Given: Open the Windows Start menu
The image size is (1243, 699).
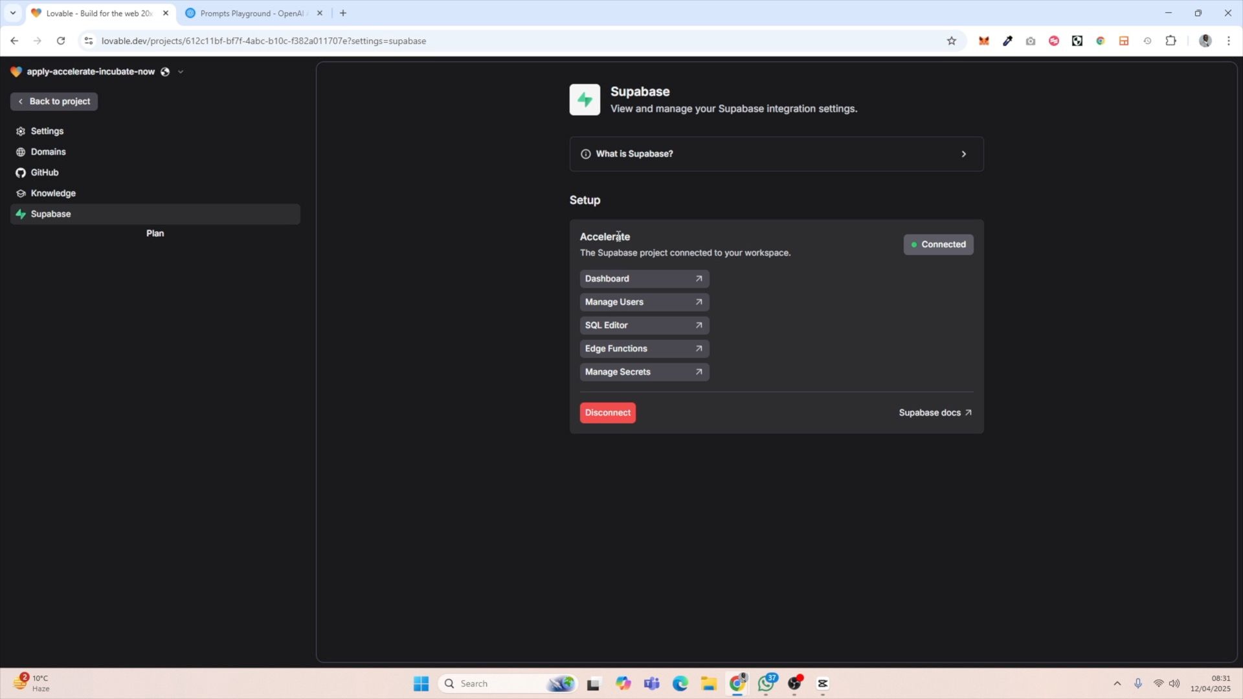Looking at the screenshot, I should click(x=421, y=683).
